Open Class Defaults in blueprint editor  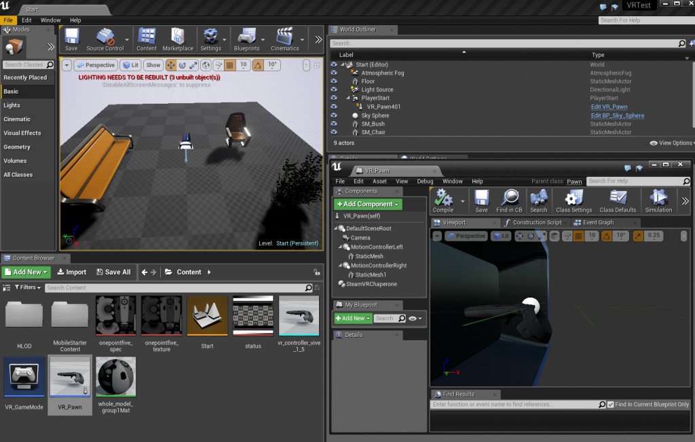pos(618,201)
